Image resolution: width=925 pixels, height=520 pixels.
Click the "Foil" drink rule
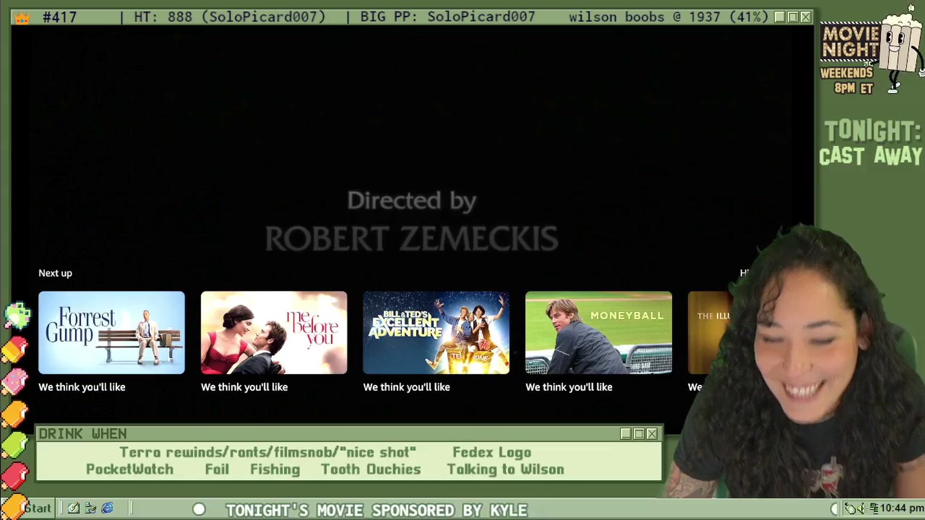tap(217, 469)
